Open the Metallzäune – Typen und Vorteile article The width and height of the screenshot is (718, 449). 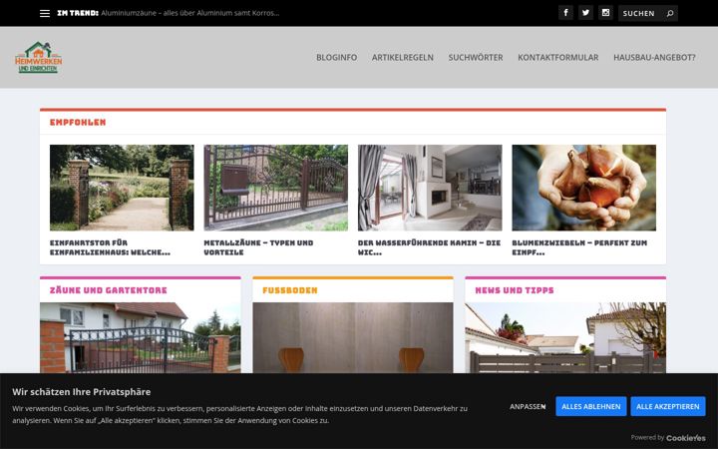(258, 247)
